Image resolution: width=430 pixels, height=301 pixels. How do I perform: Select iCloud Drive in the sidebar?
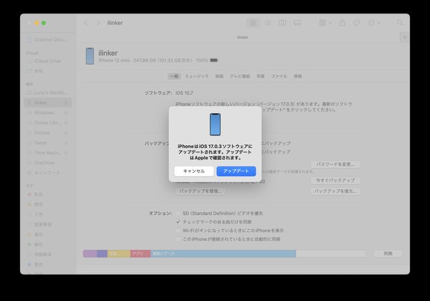point(47,61)
